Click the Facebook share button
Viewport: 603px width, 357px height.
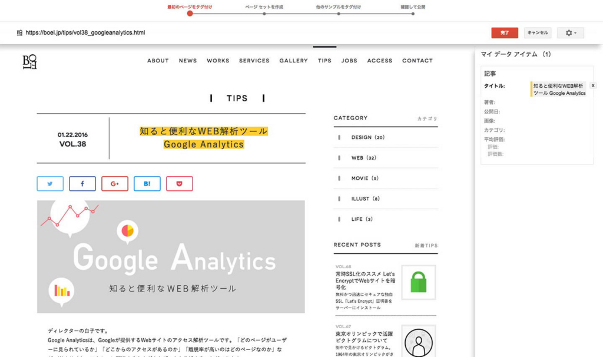point(82,183)
